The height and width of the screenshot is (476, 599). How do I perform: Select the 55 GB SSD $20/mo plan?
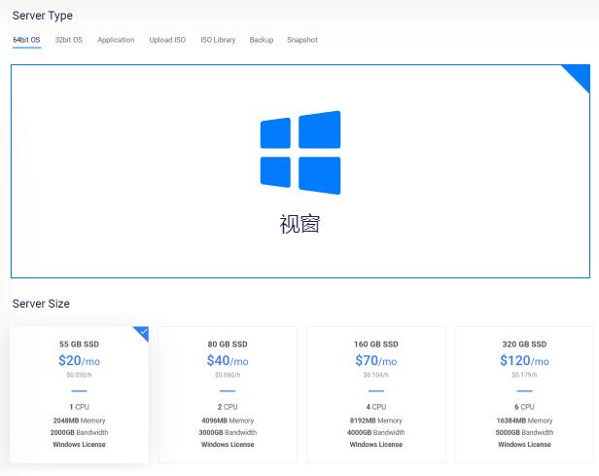pos(80,394)
